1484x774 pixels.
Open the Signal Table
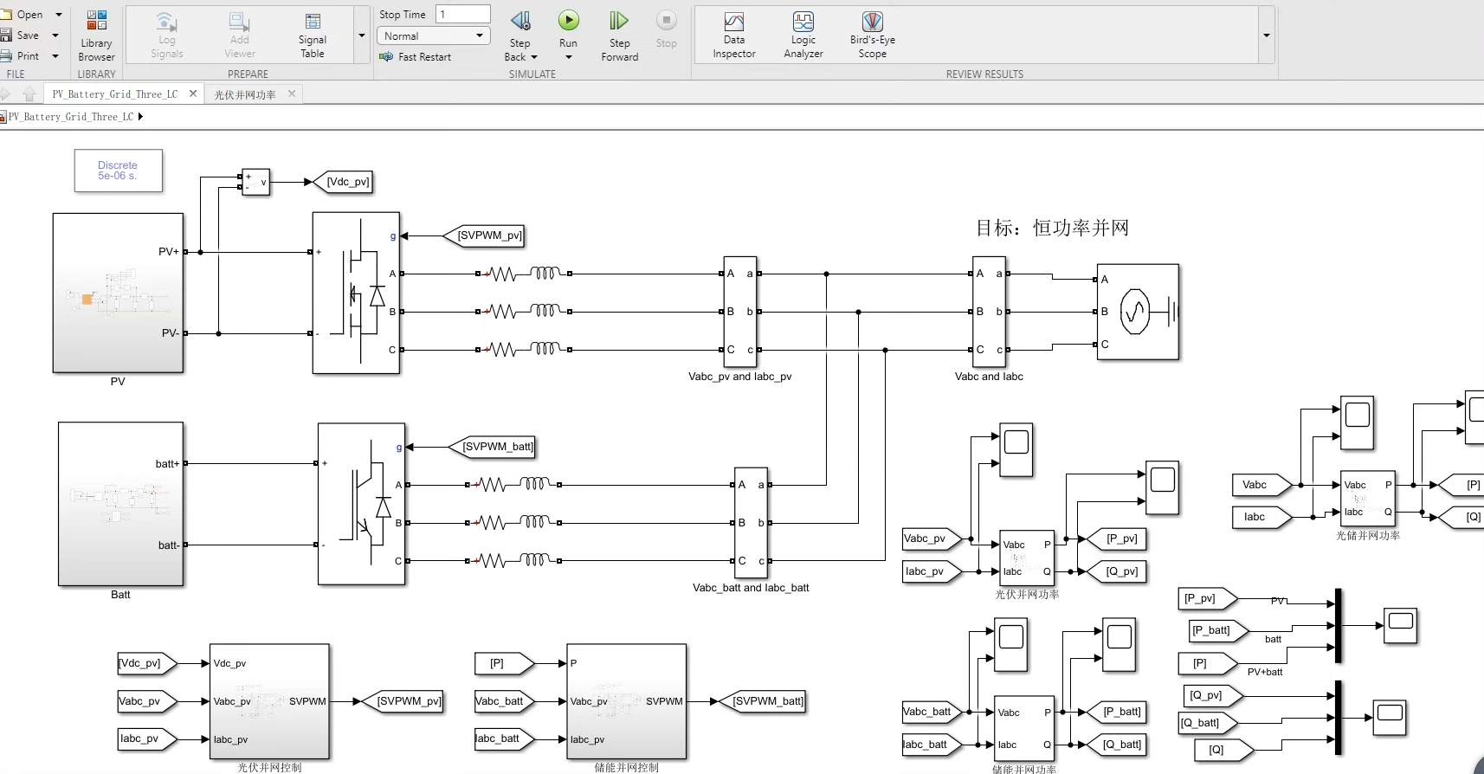[313, 35]
